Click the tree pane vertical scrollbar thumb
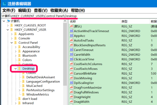The image size is (157, 105). (65, 54)
